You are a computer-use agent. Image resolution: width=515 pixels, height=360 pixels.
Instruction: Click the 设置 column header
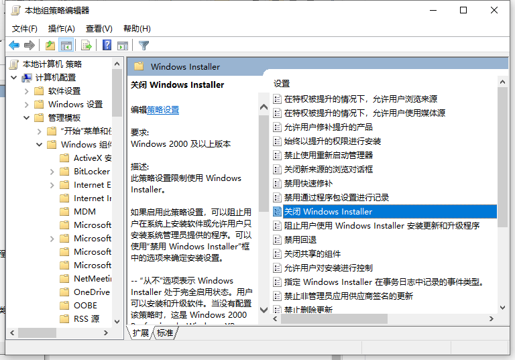pos(282,84)
